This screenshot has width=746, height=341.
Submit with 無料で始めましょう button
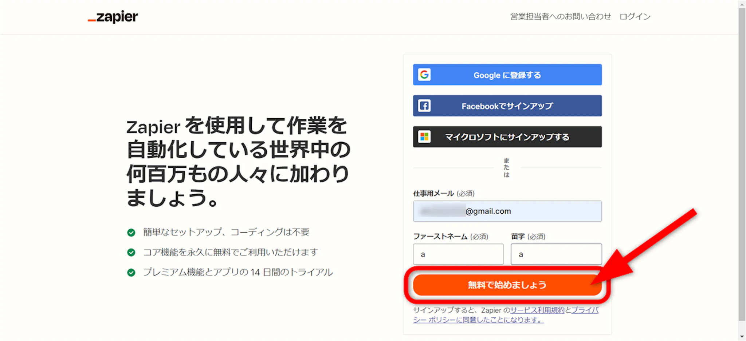507,285
